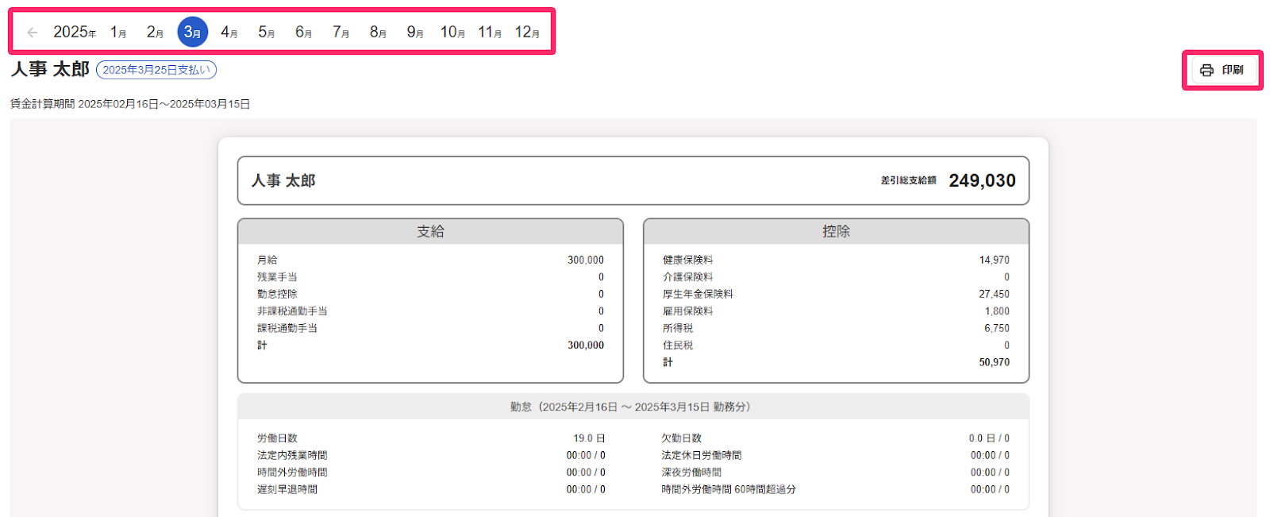1270x517 pixels.
Task: Select 9月 in the month bar
Action: click(415, 33)
